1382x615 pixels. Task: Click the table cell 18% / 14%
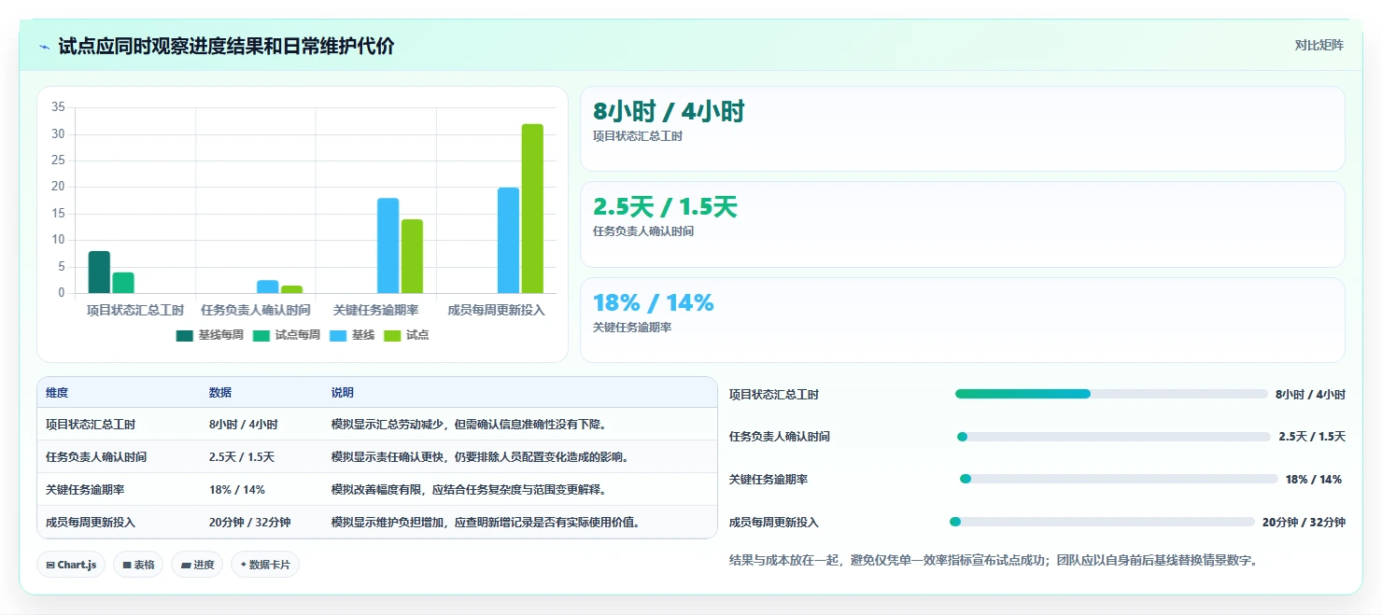coord(237,489)
